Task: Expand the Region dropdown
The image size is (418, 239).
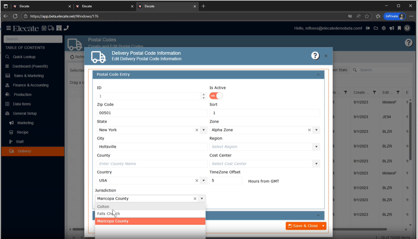Action: pyautogui.click(x=316, y=147)
